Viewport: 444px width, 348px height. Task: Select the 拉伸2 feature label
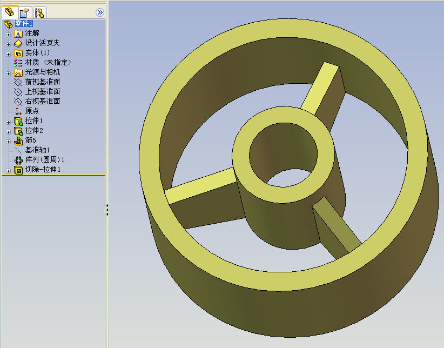pos(34,130)
